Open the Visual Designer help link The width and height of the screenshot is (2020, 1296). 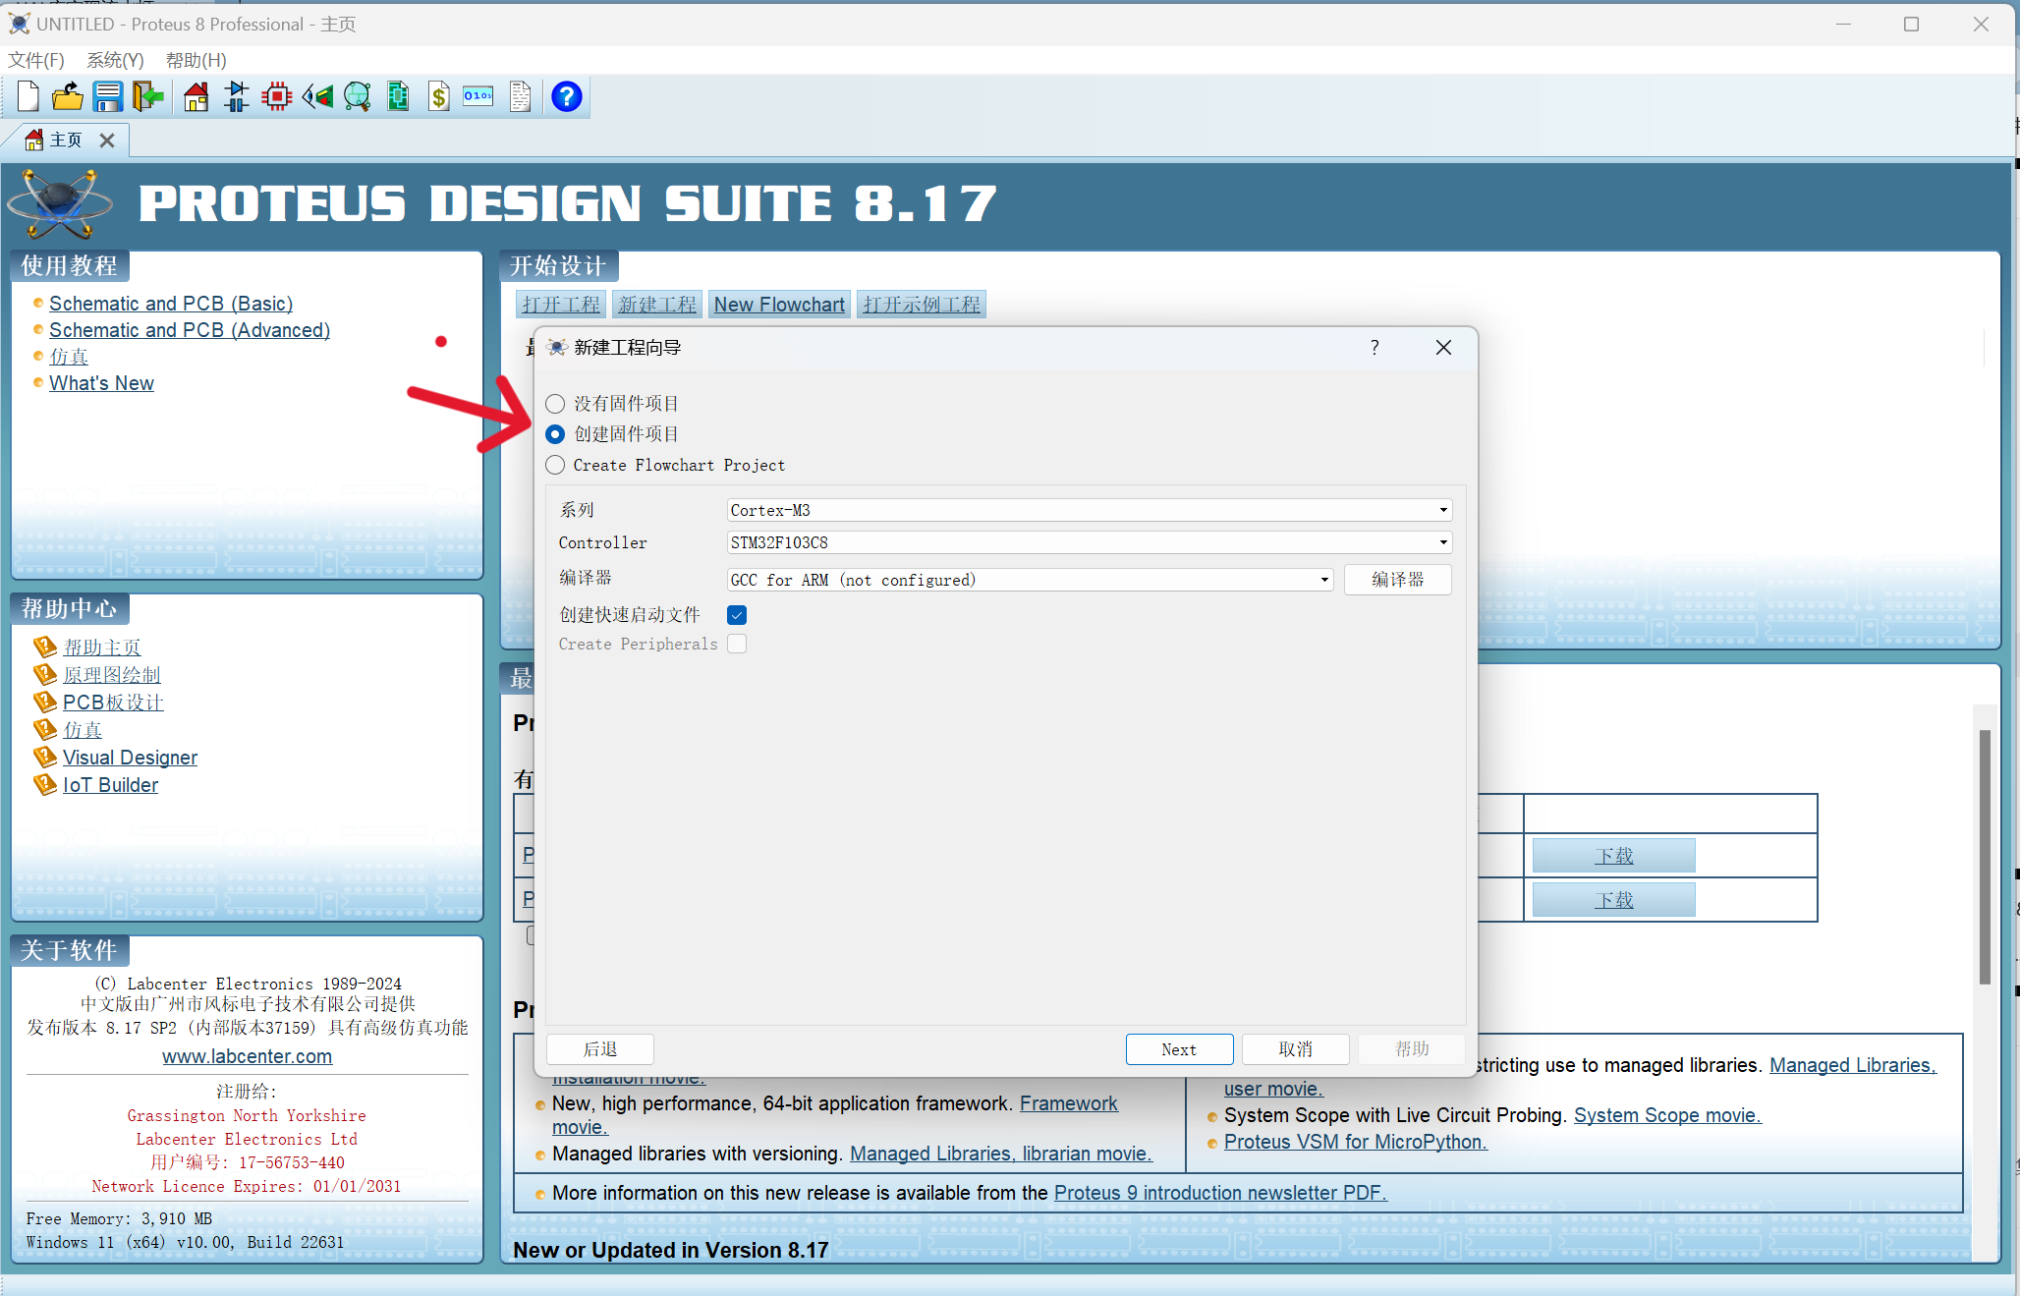coord(130,758)
